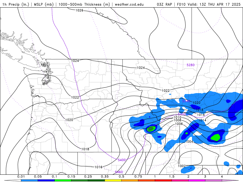Click the bright green 0.1–0.15 legend segment

63,180
